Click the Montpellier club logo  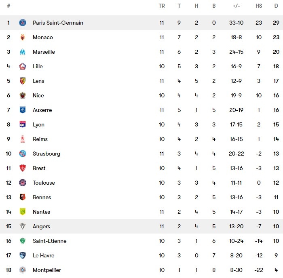[23, 270]
